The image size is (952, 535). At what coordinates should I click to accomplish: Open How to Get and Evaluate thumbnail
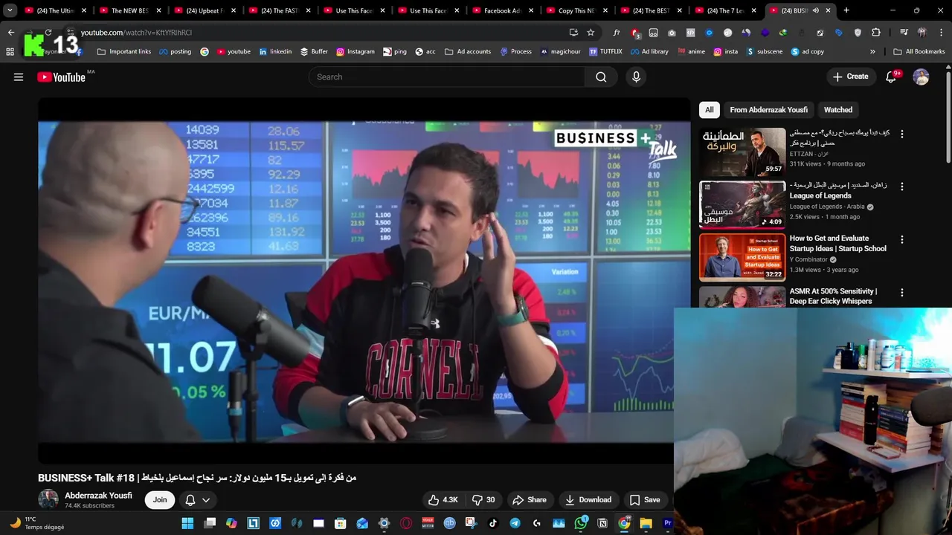[742, 257]
